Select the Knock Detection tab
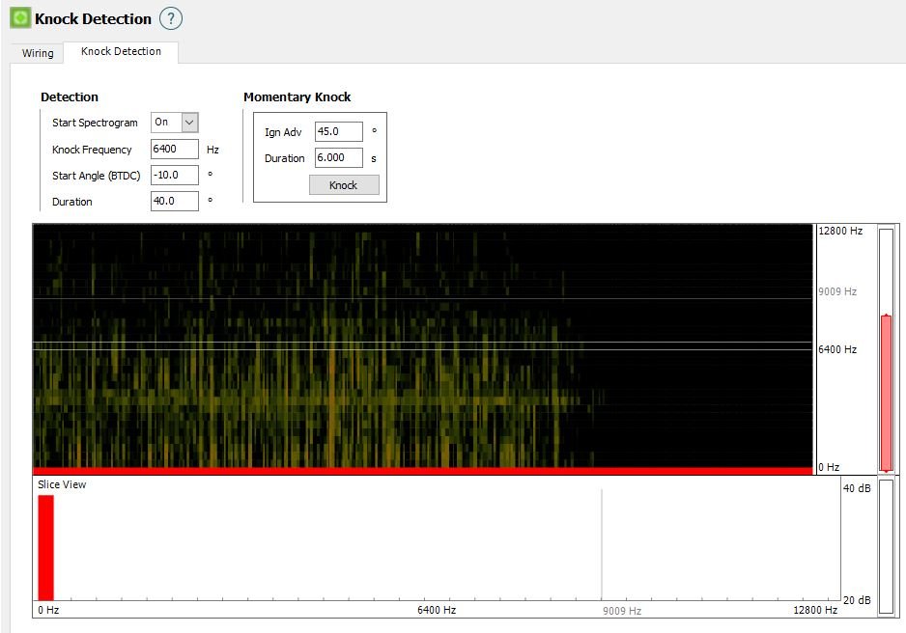The image size is (906, 633). 121,51
